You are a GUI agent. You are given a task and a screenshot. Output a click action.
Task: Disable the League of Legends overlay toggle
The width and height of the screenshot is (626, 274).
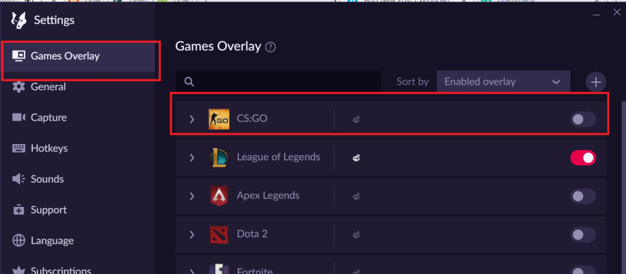(x=583, y=158)
